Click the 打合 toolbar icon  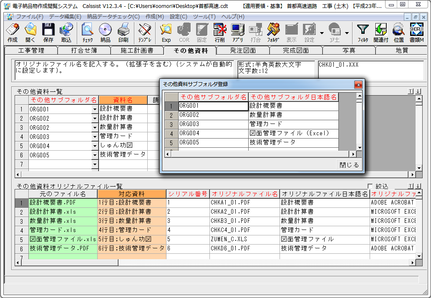pyautogui.click(x=256, y=33)
